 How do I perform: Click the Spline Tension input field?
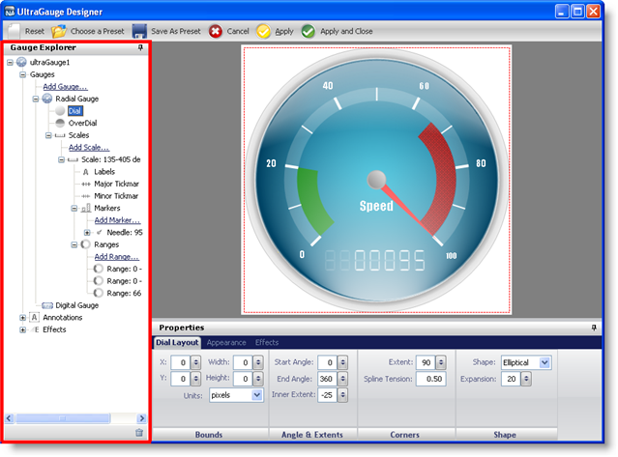point(431,379)
